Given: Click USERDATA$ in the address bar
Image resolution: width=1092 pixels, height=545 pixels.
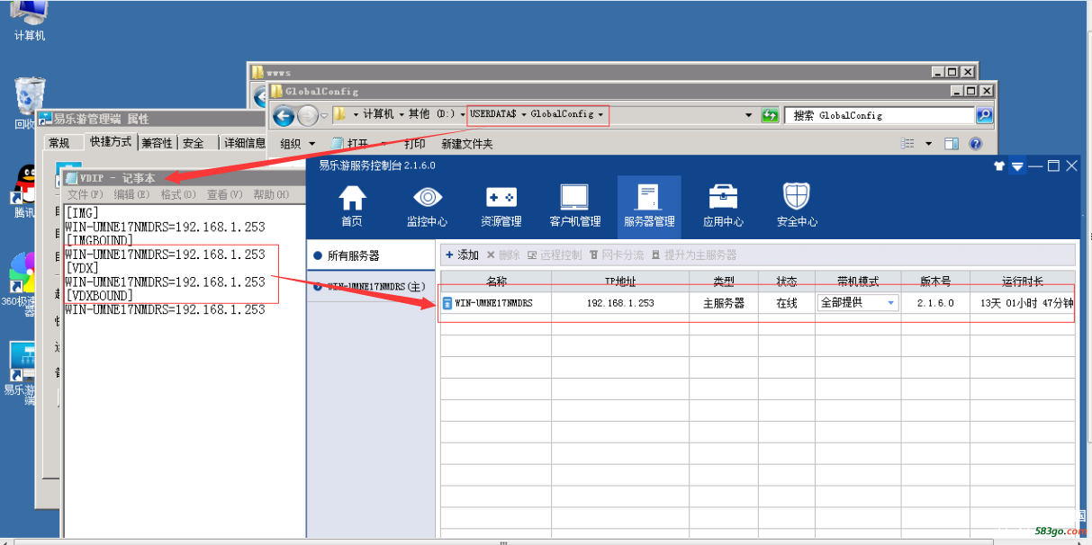Looking at the screenshot, I should point(492,114).
